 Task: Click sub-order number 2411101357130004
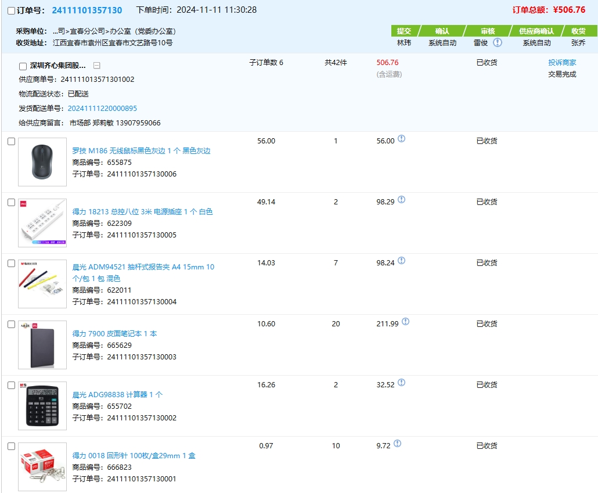coord(142,302)
